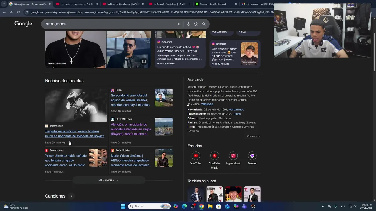Open Microsoft Store taskbar icon
This screenshot has width=376, height=211.
[x=219, y=206]
